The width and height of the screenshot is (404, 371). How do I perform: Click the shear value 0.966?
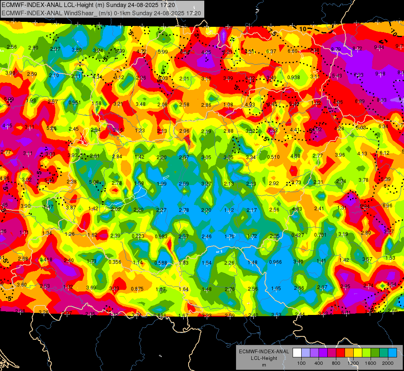coord(275,262)
